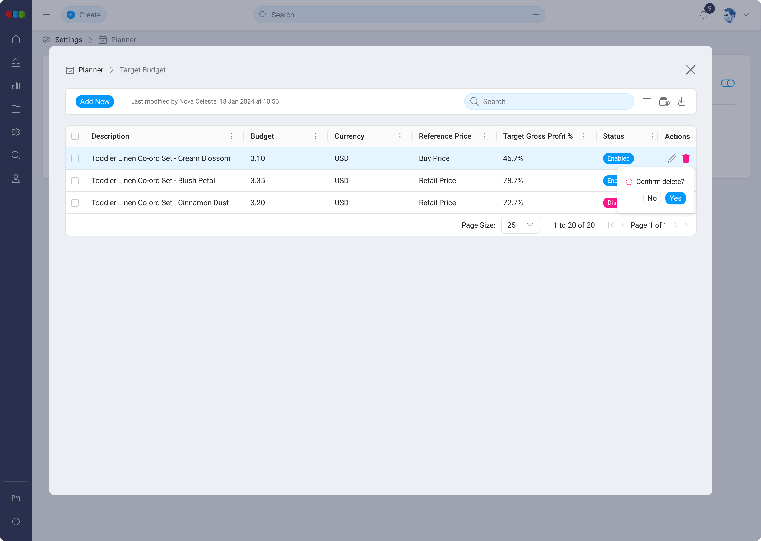Confirm the delete with Yes
This screenshot has height=541, width=761.
[x=675, y=198]
